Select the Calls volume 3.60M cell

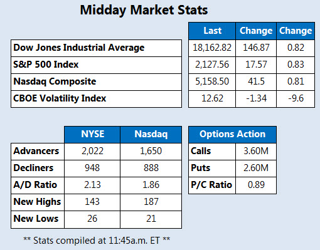point(256,152)
